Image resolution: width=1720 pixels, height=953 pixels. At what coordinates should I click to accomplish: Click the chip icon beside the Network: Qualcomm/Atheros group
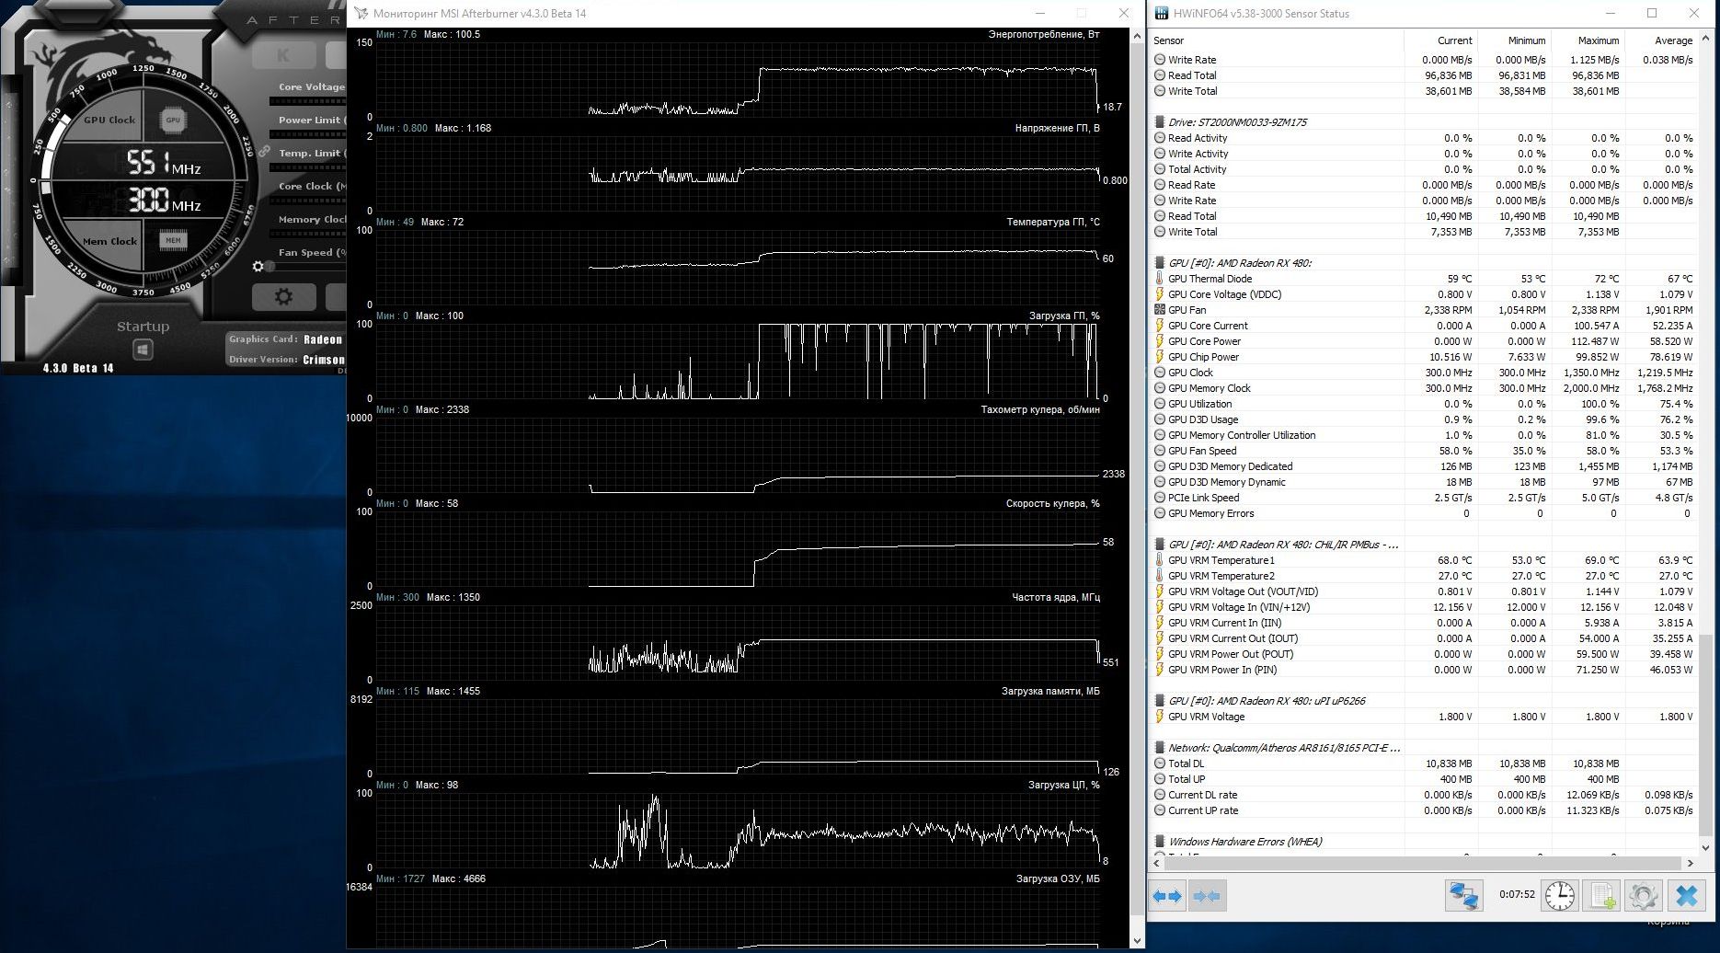click(x=1160, y=748)
